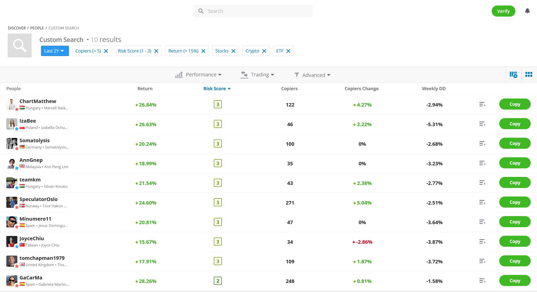This screenshot has width=537, height=292.
Task: Open Somatolysis profile avatar
Action: pos(12,143)
